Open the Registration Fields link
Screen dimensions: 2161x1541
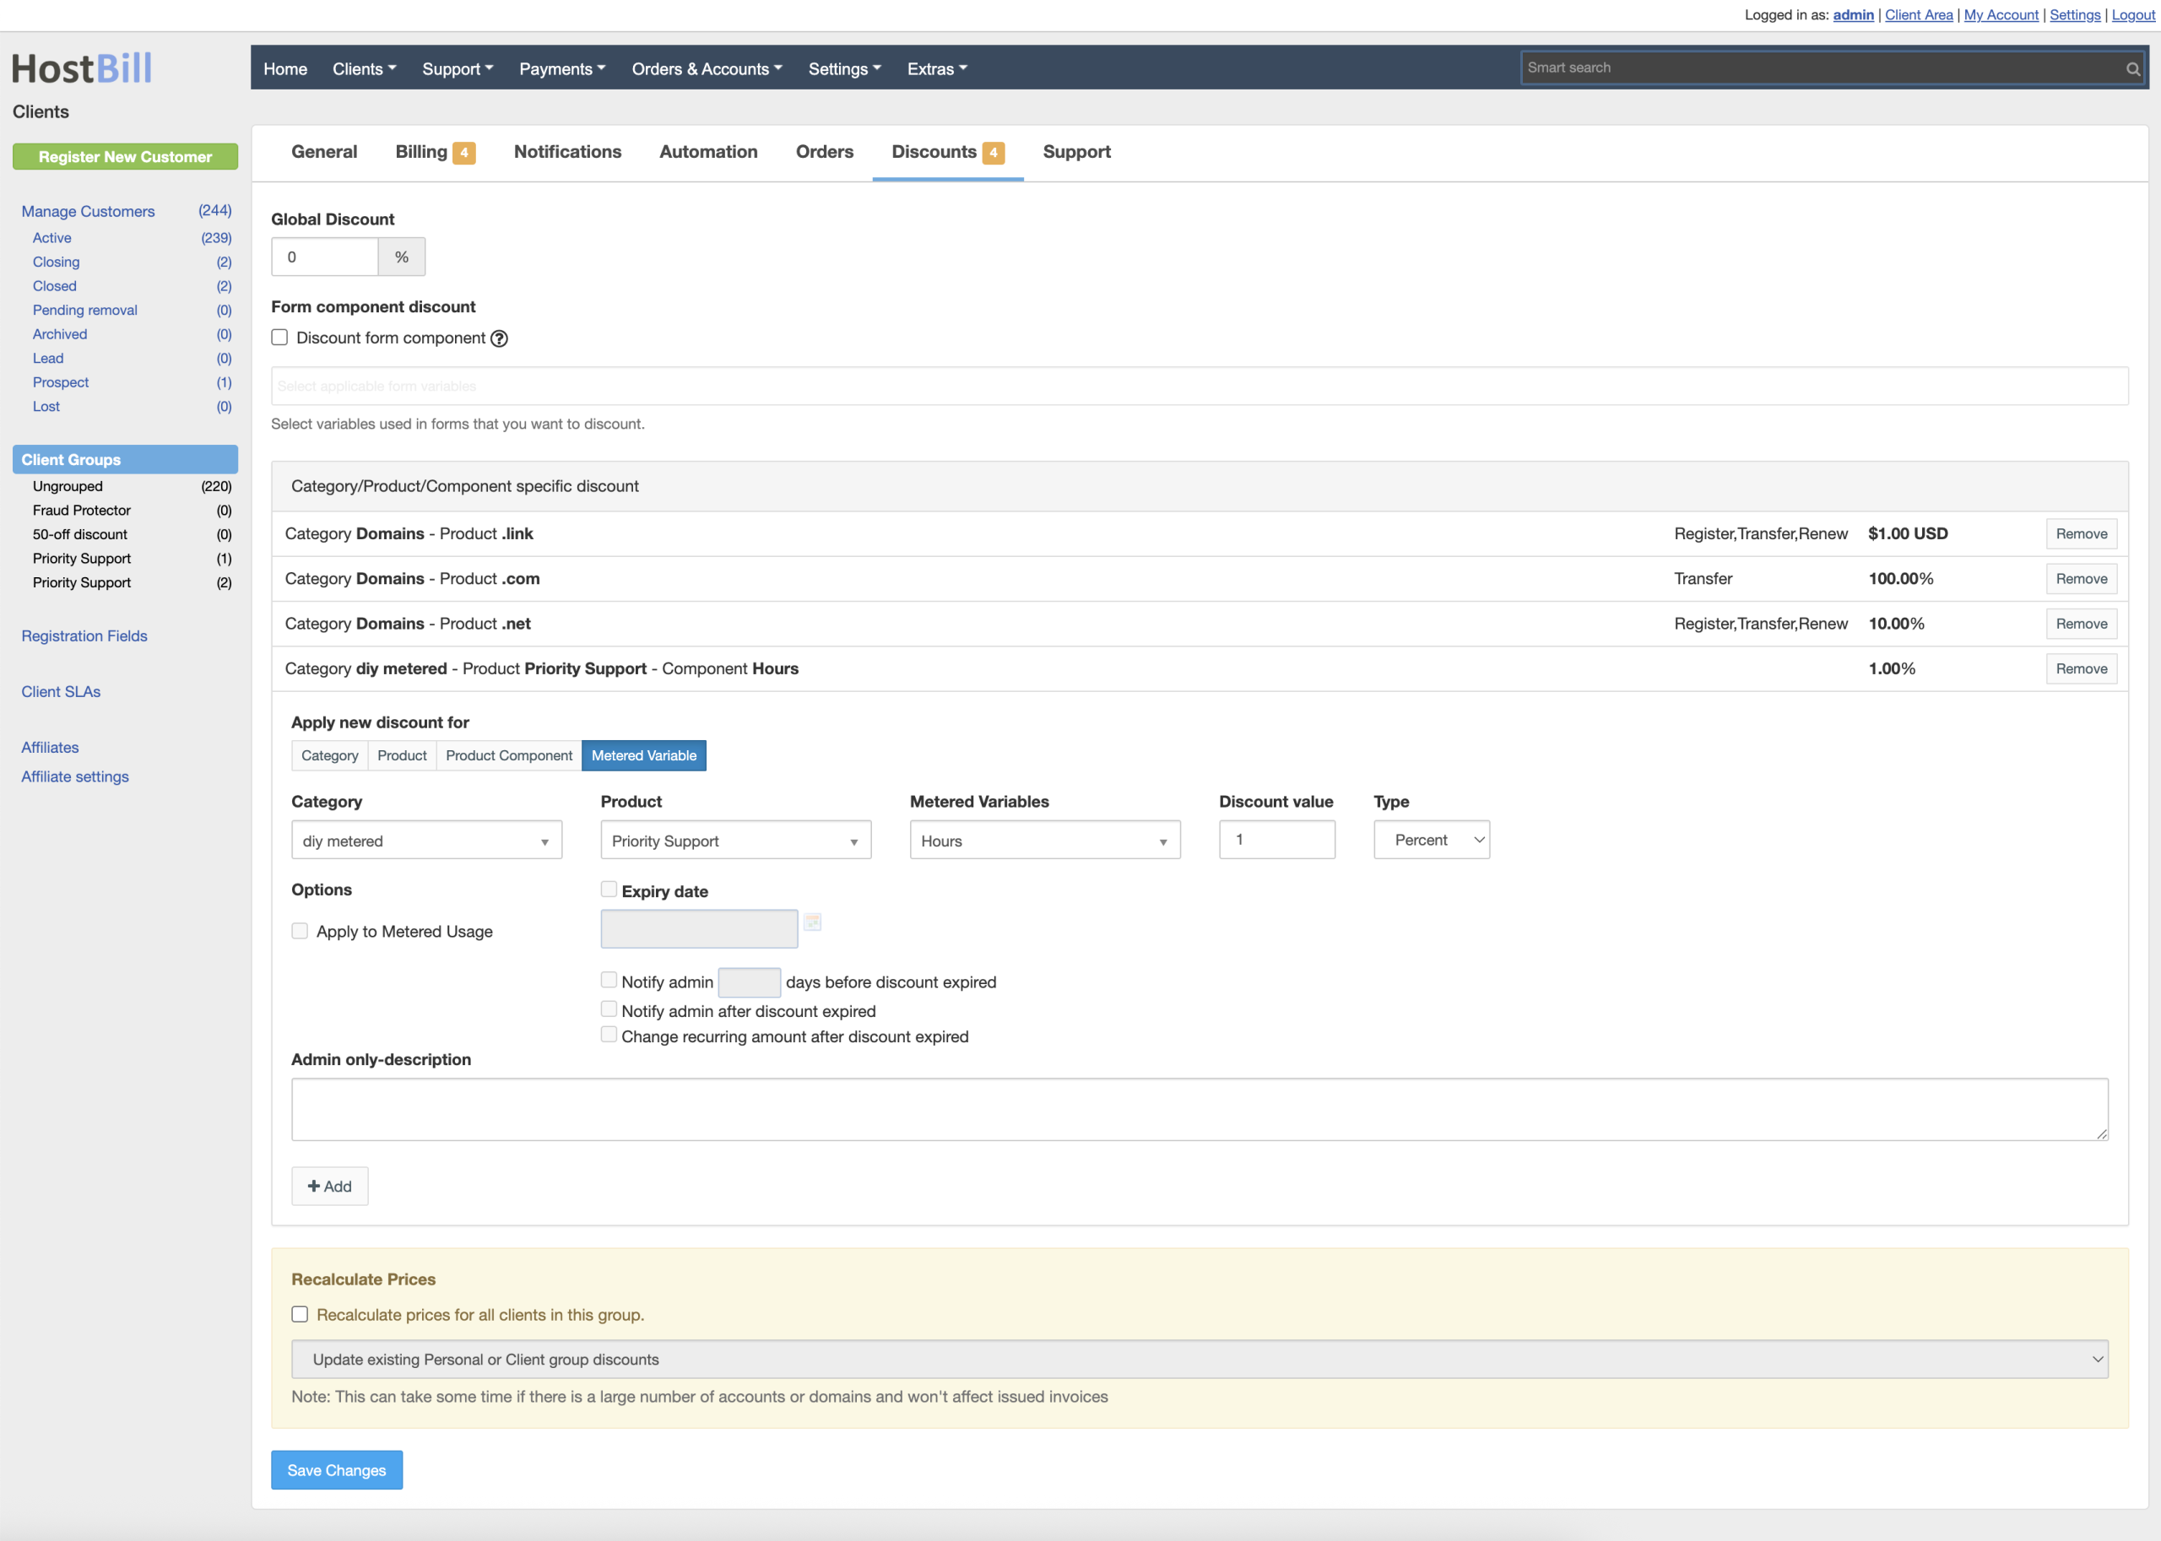point(84,635)
